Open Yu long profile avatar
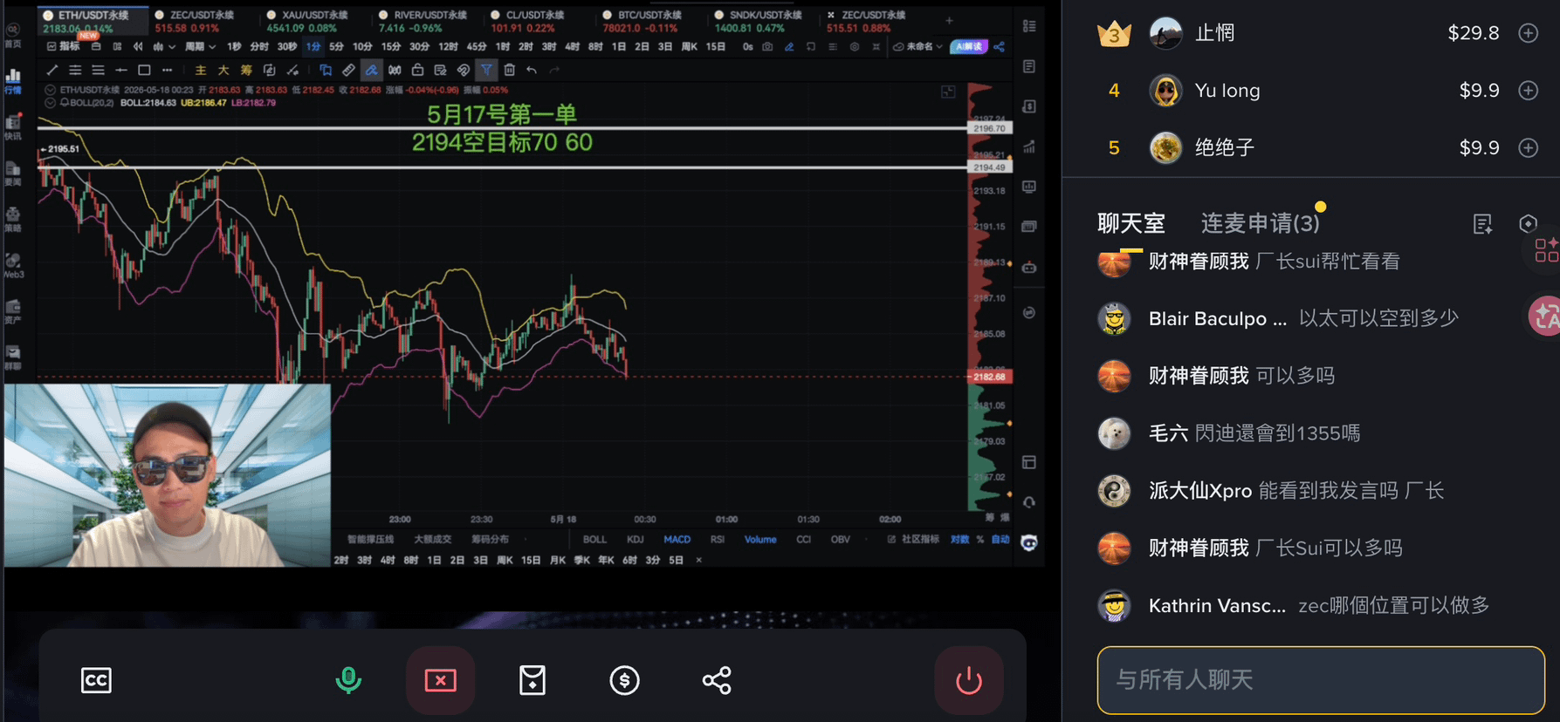 point(1165,91)
